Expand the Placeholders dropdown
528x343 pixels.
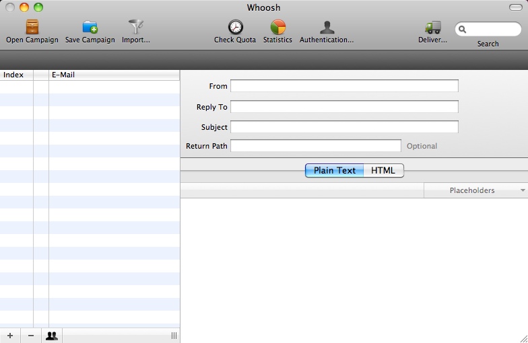pos(475,191)
